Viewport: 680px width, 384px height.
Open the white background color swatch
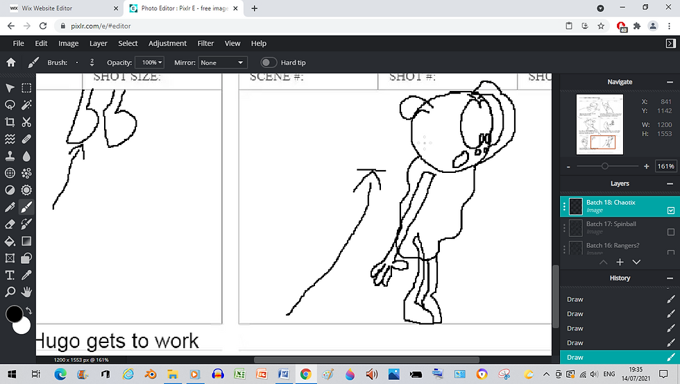[22, 326]
